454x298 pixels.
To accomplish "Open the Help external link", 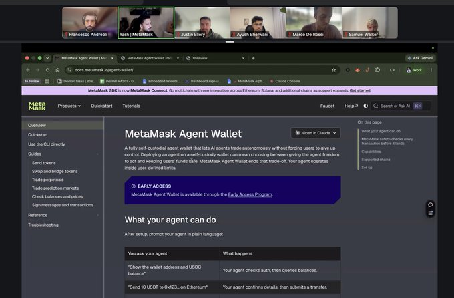I will [351, 106].
